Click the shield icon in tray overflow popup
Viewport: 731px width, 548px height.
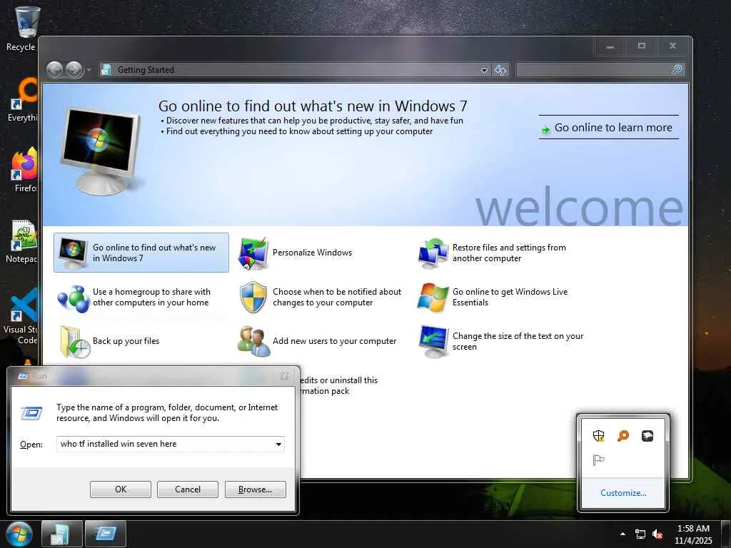click(x=599, y=436)
